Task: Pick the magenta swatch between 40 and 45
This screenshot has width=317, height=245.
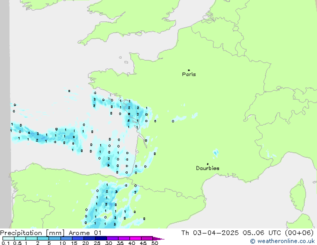Action: 135,238
